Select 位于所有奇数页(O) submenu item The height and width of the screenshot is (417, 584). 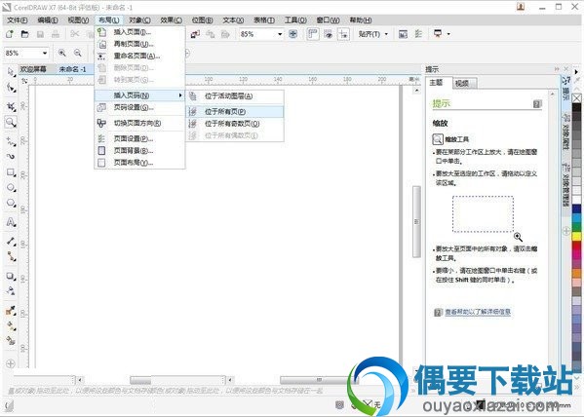(x=235, y=123)
